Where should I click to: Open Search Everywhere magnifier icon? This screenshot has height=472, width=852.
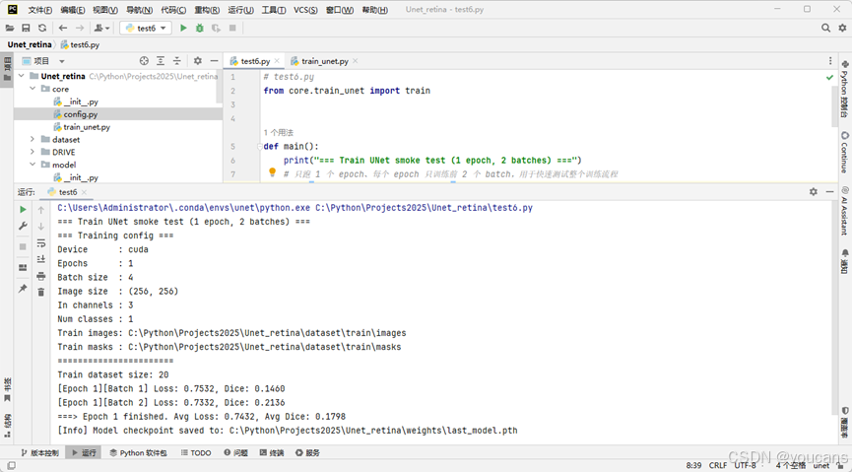(825, 28)
